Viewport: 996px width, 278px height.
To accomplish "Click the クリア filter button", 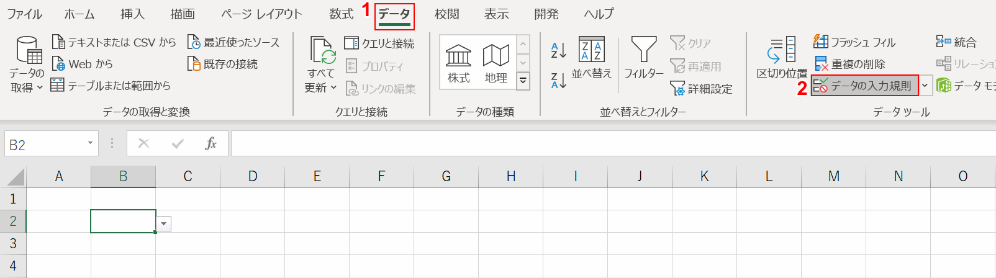I will (690, 43).
